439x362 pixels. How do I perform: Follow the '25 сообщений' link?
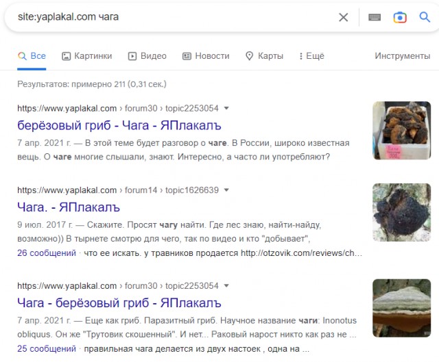[x=47, y=349]
